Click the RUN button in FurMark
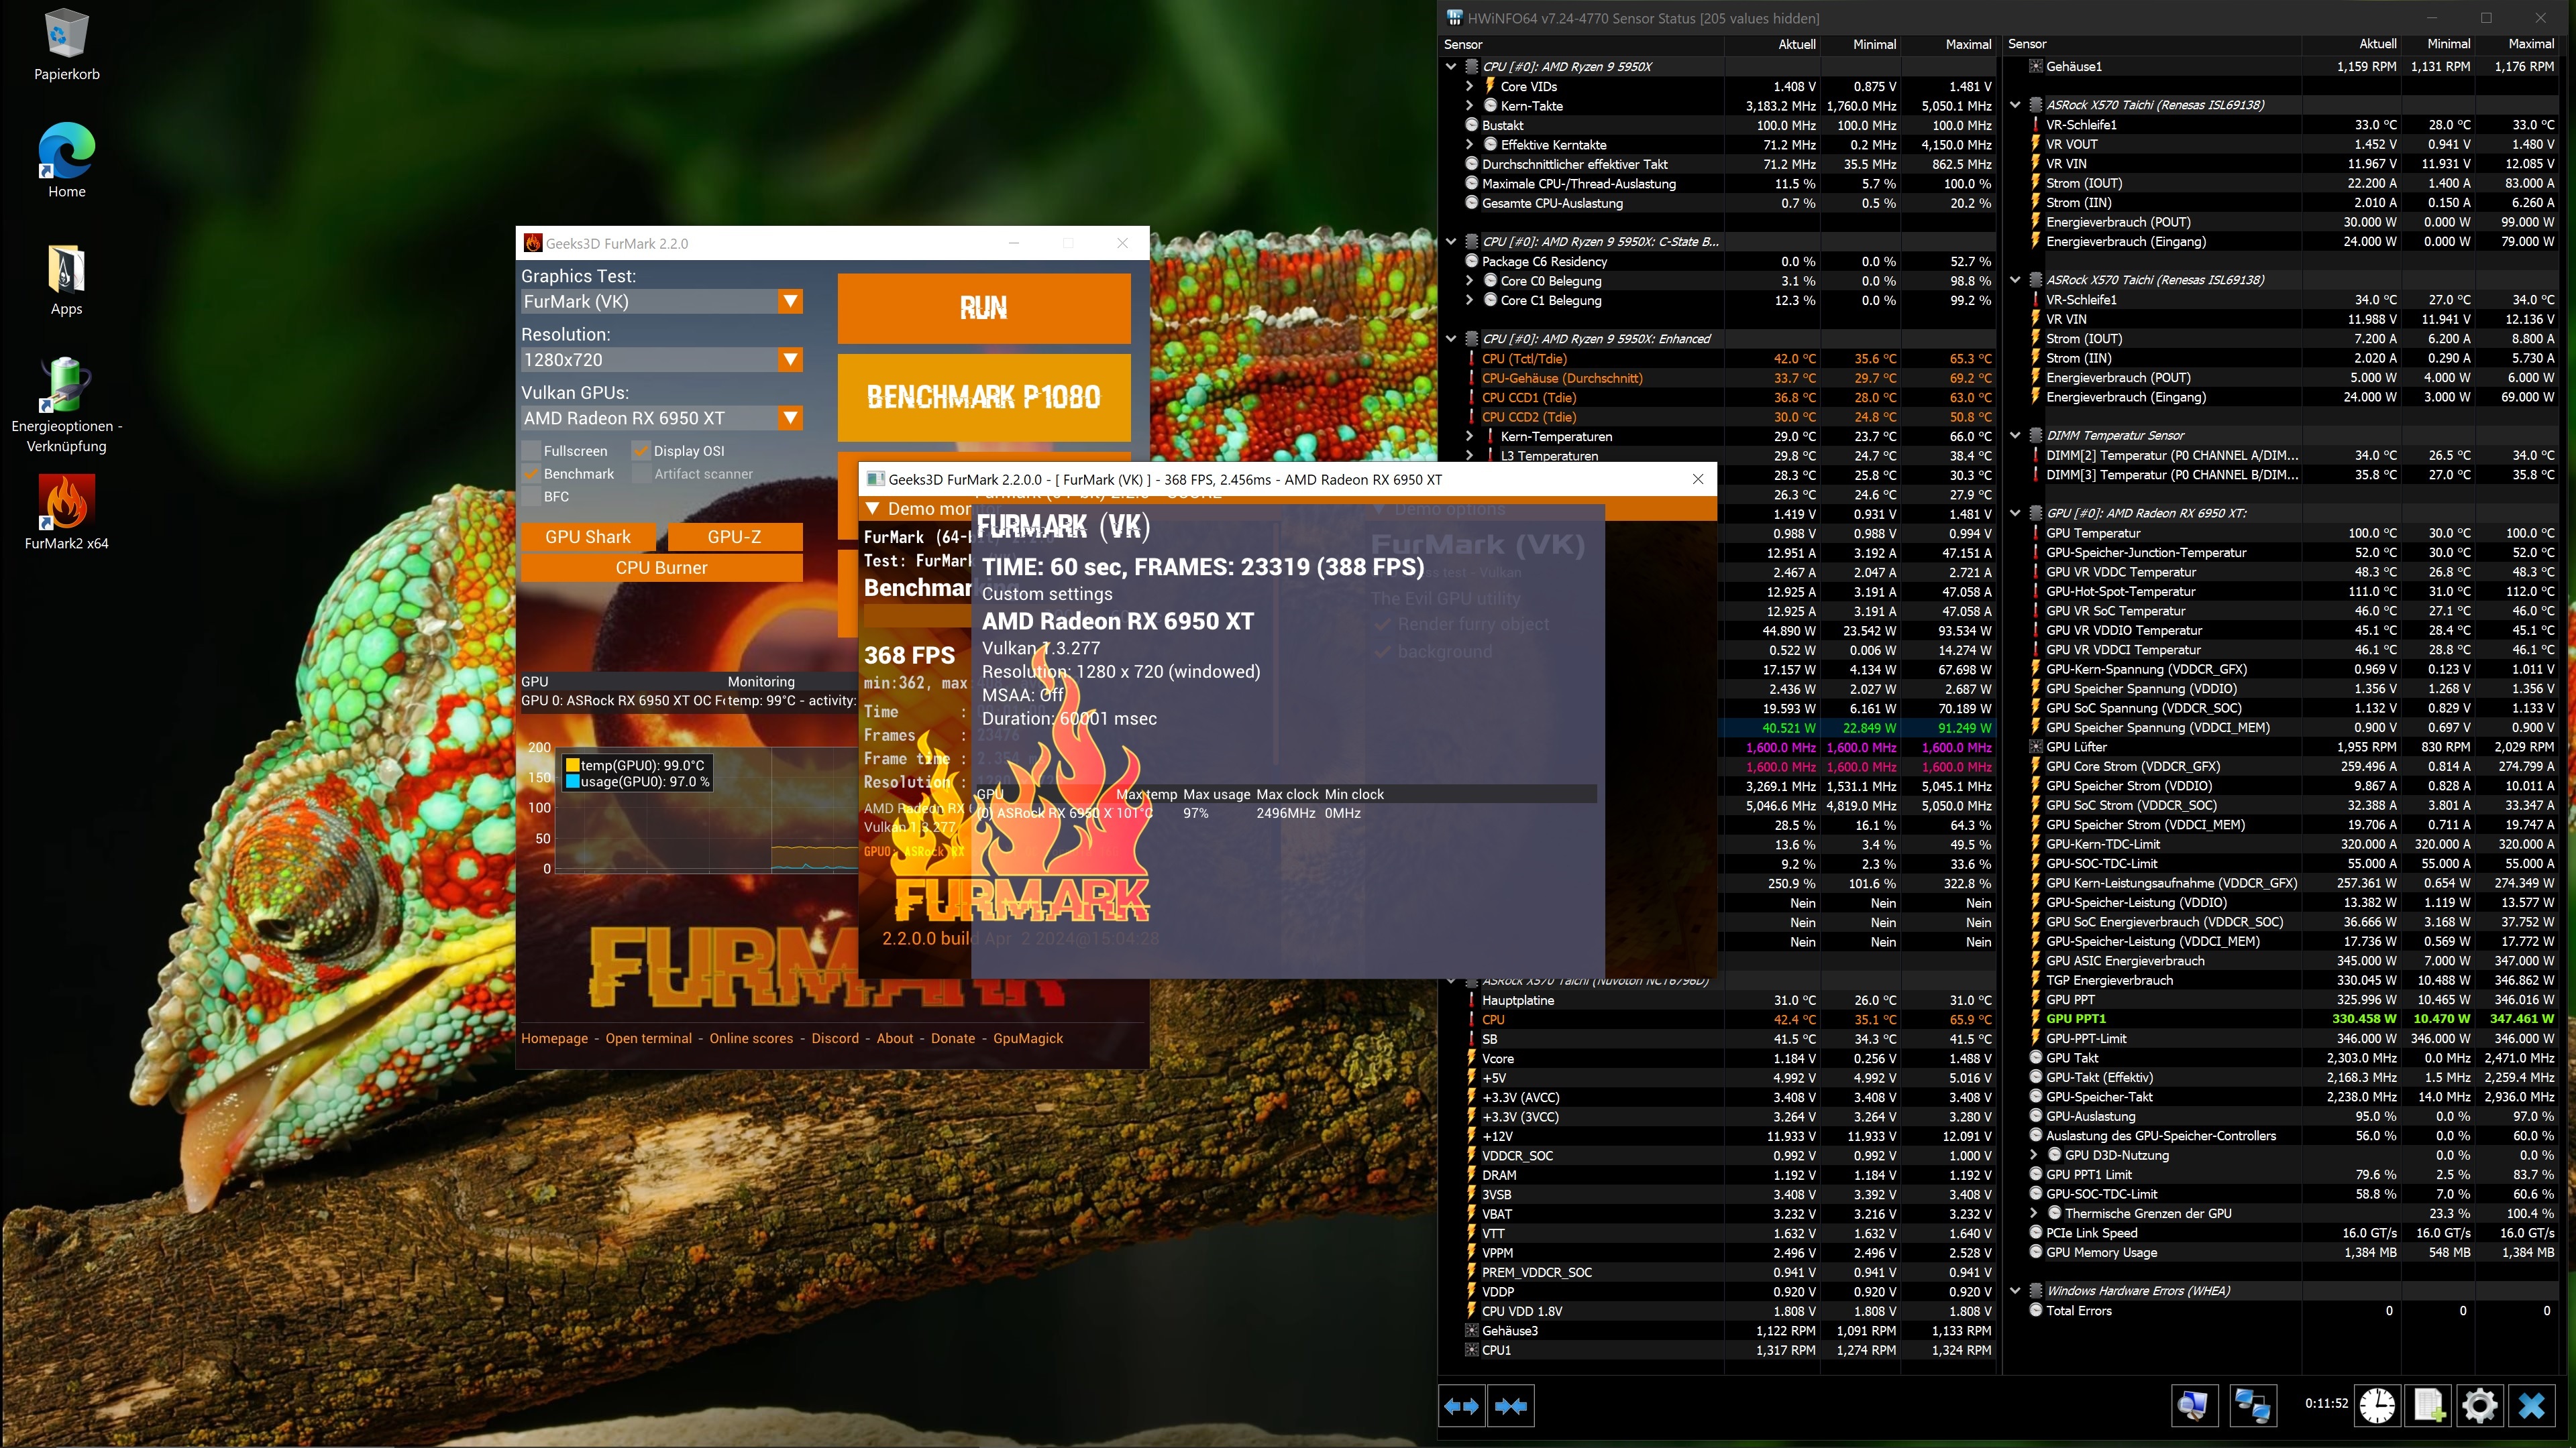This screenshot has width=2576, height=1448. pos(984,308)
